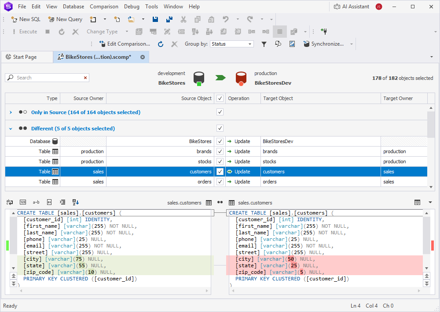
Task: Select the search clear icon in the search box
Action: point(85,78)
